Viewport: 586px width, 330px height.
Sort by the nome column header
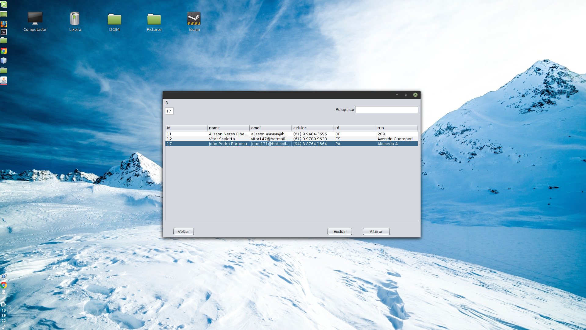coord(228,128)
